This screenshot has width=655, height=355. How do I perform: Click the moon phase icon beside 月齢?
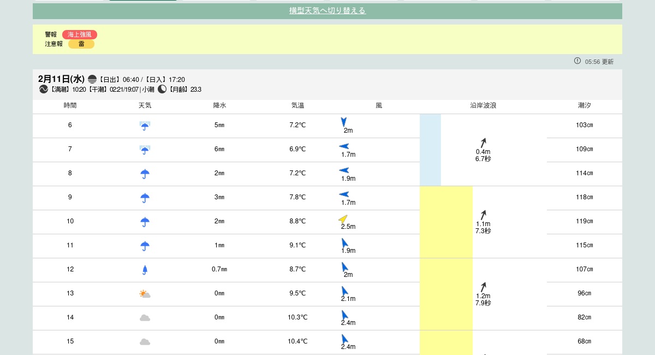click(x=162, y=89)
